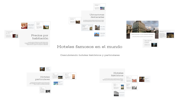Image resolution: width=180 pixels, height=101 pixels.
Task: Select description paragraph under 'Hoteles particulares'
Action: (x=39, y=83)
